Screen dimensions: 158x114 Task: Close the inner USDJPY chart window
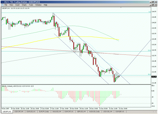(x=156, y=5)
